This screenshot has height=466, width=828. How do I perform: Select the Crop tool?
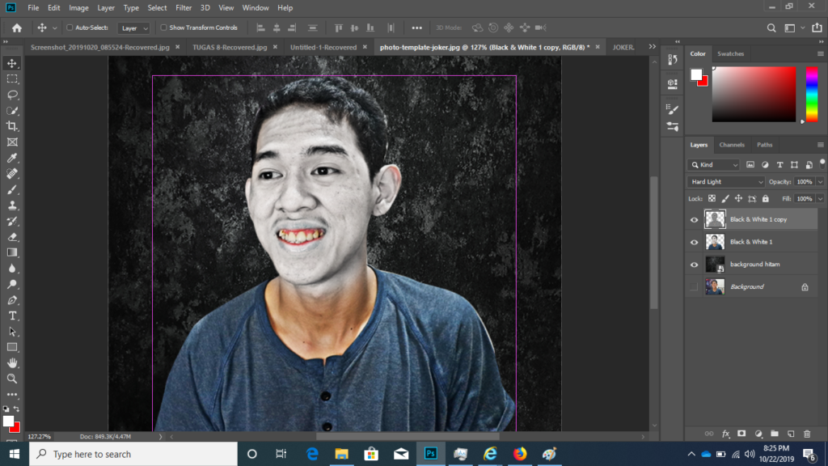pyautogui.click(x=12, y=126)
